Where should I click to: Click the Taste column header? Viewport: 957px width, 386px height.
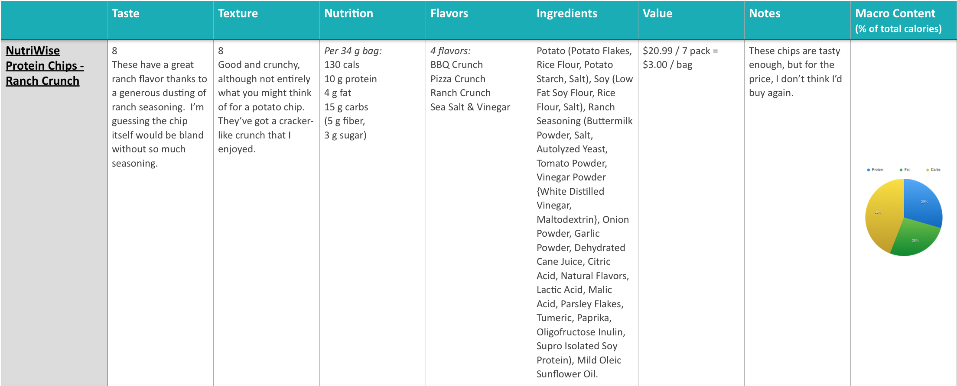click(x=126, y=13)
